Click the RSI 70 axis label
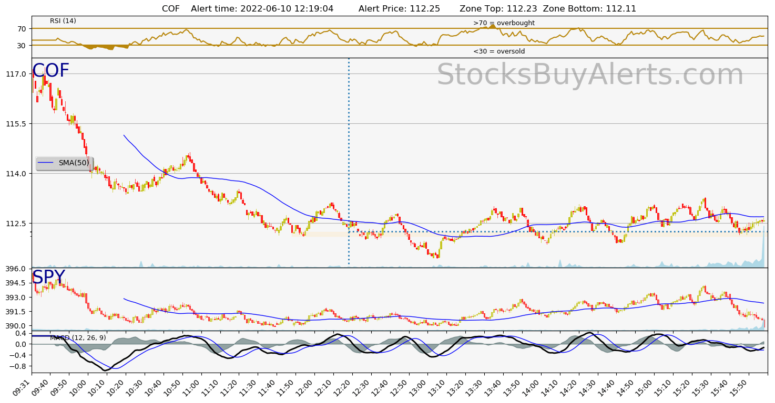775x403 pixels. tap(22, 29)
